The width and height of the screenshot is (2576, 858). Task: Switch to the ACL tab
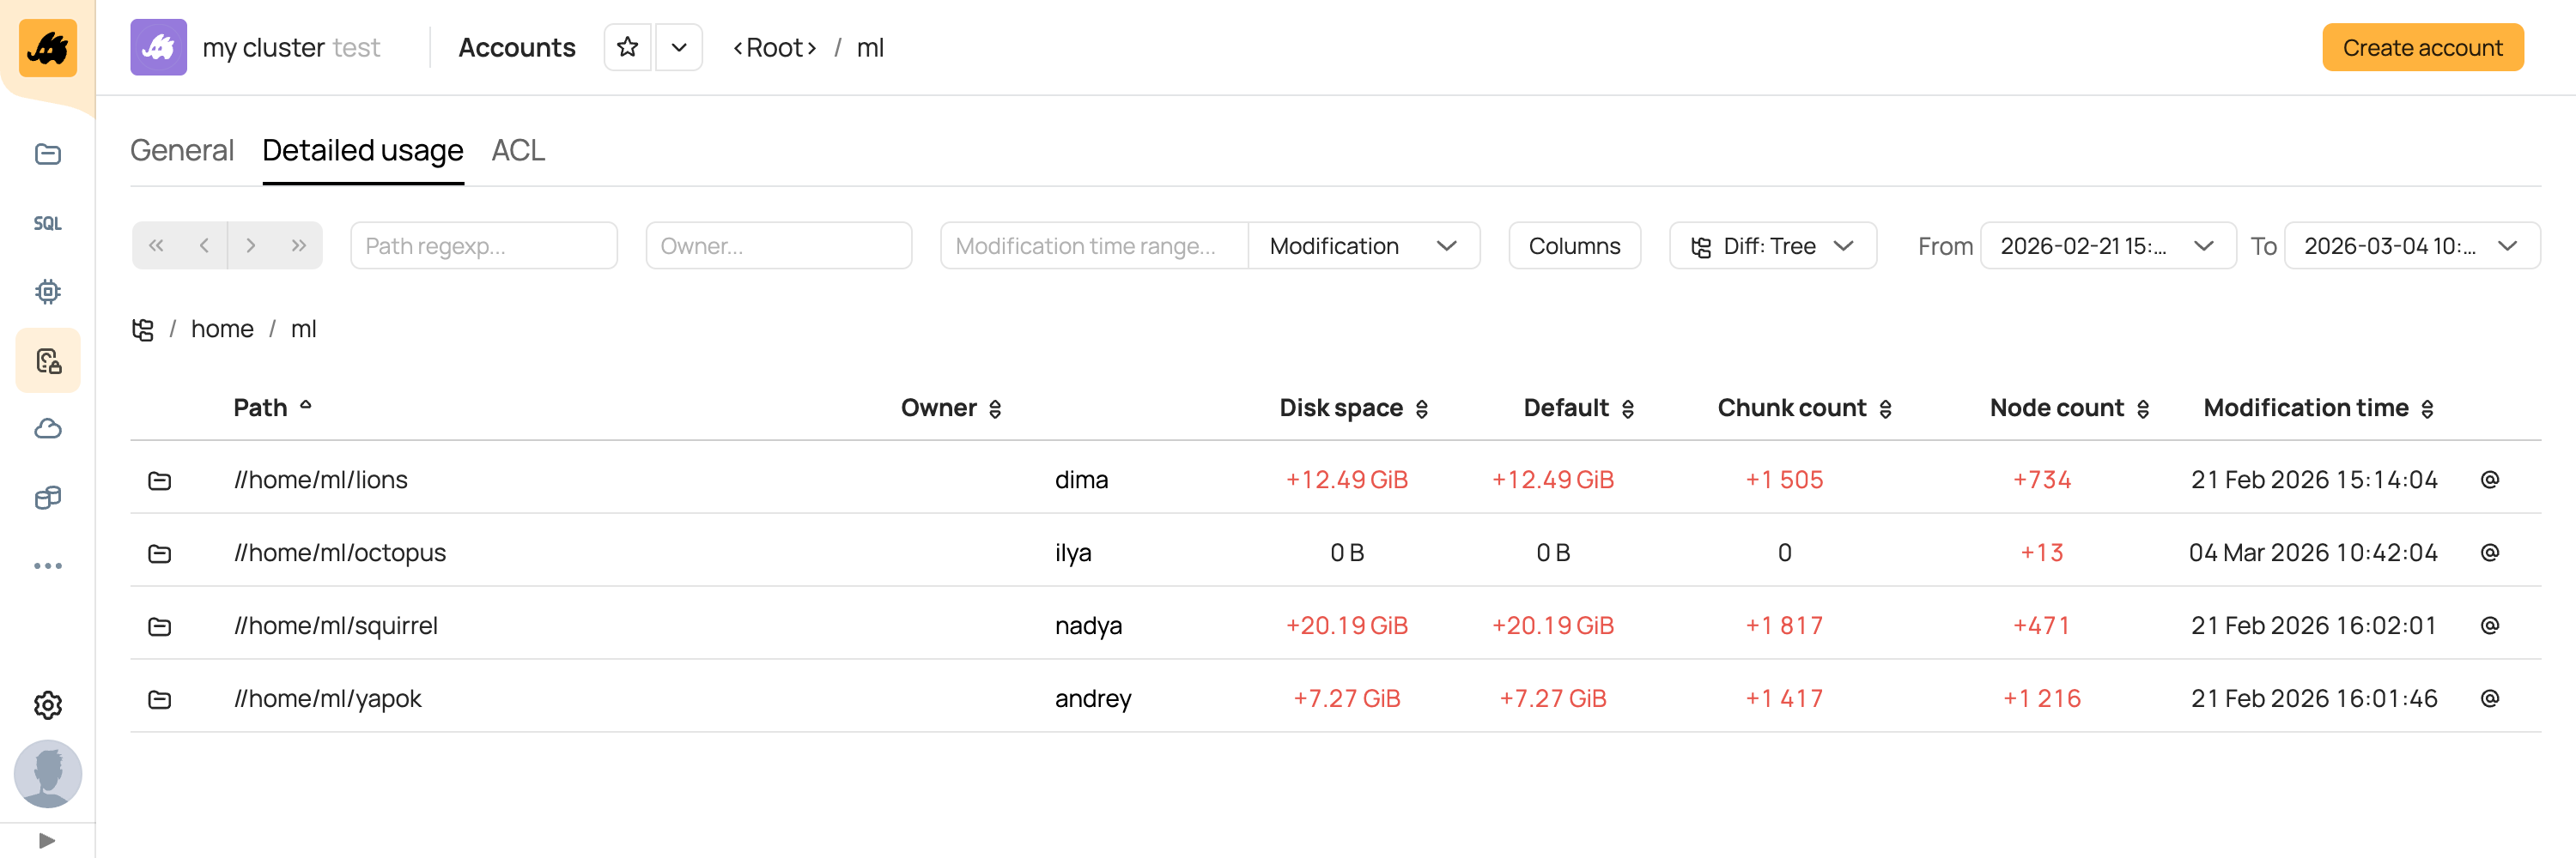pyautogui.click(x=518, y=151)
